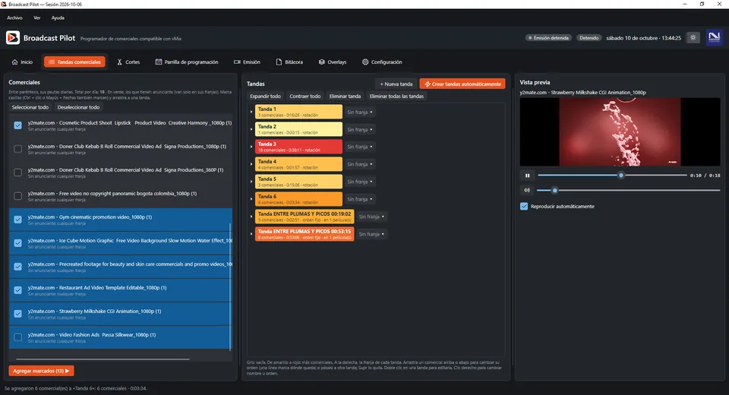Click Seleccionar todo button
This screenshot has height=395, width=729.
tap(30, 107)
